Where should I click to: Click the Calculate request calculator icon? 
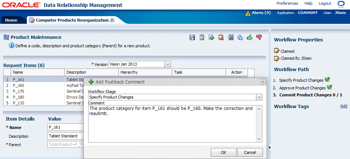point(202,37)
